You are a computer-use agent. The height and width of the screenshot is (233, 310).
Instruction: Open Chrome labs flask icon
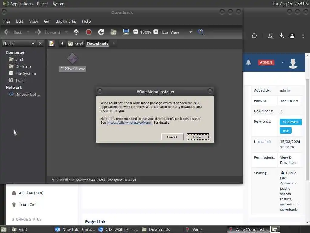(x=270, y=36)
